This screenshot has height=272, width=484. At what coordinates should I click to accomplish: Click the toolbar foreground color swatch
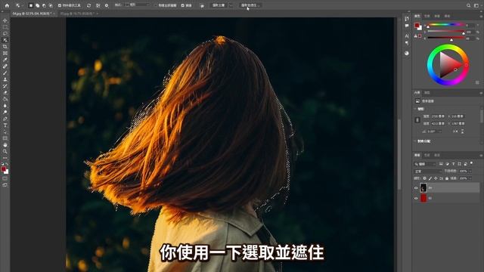pyautogui.click(x=3, y=169)
